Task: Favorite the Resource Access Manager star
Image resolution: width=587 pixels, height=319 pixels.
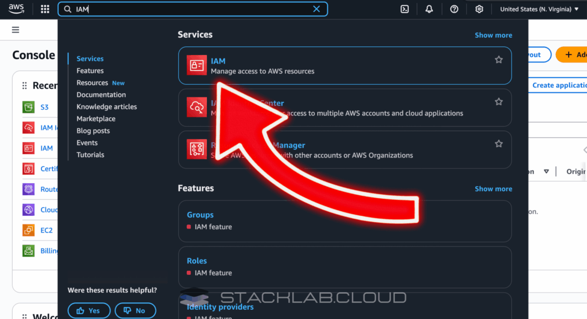Action: (x=499, y=144)
